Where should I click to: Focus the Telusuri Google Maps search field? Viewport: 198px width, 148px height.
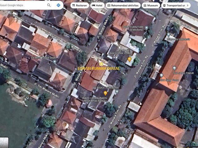[x=23, y=5]
